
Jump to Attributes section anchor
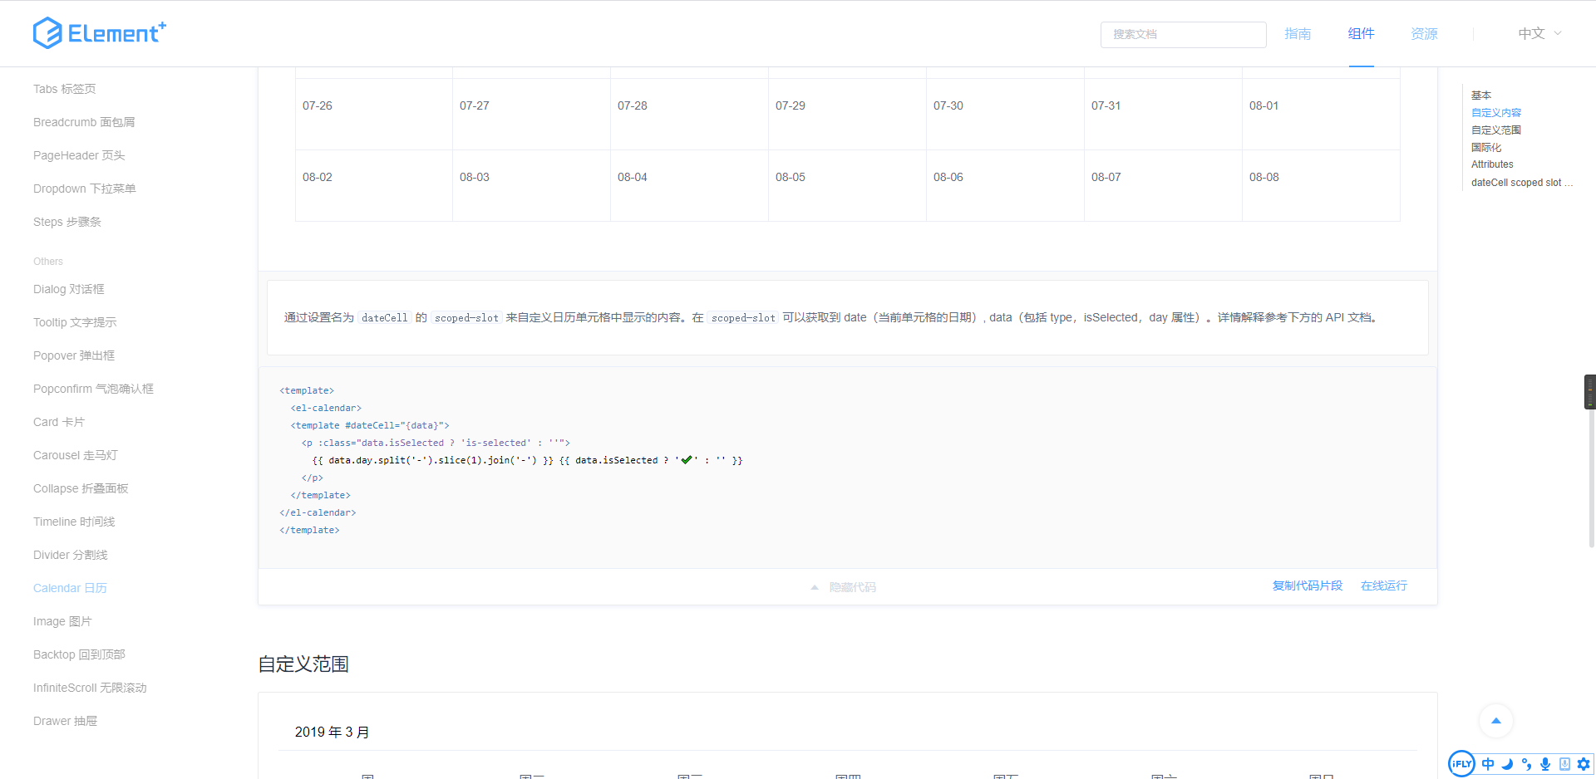[1492, 164]
